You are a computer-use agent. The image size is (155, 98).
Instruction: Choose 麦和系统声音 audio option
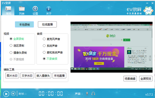pos(53,53)
